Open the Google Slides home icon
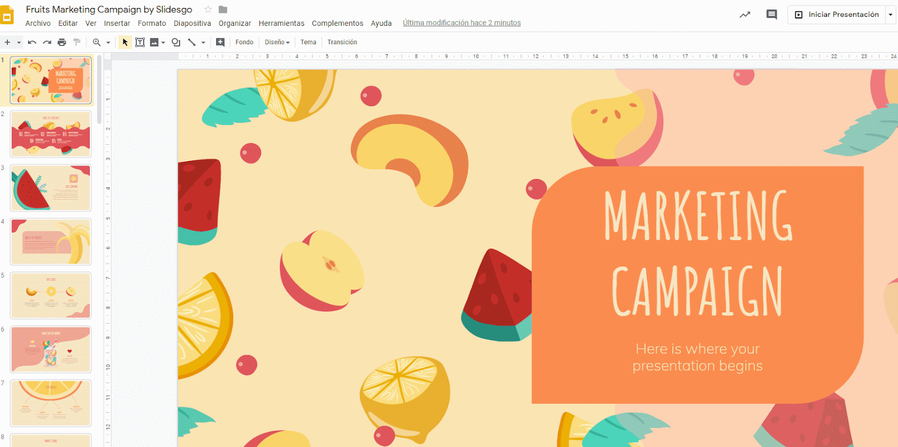The width and height of the screenshot is (898, 447). (x=7, y=16)
